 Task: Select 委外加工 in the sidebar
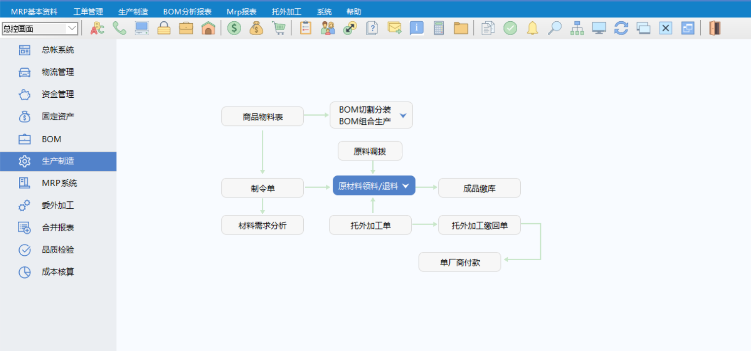click(x=58, y=205)
